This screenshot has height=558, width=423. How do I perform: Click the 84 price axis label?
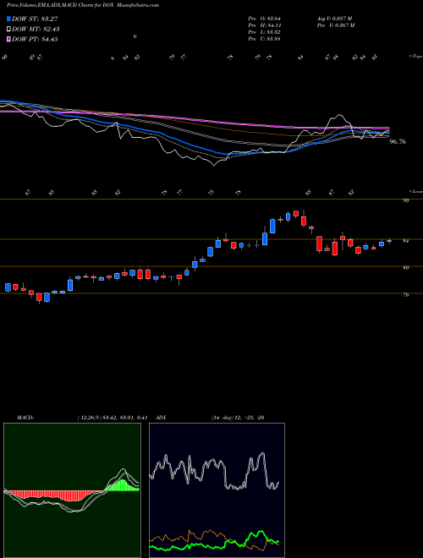pos(405,241)
